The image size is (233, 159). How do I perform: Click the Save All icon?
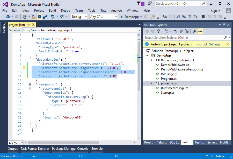(x=45, y=17)
